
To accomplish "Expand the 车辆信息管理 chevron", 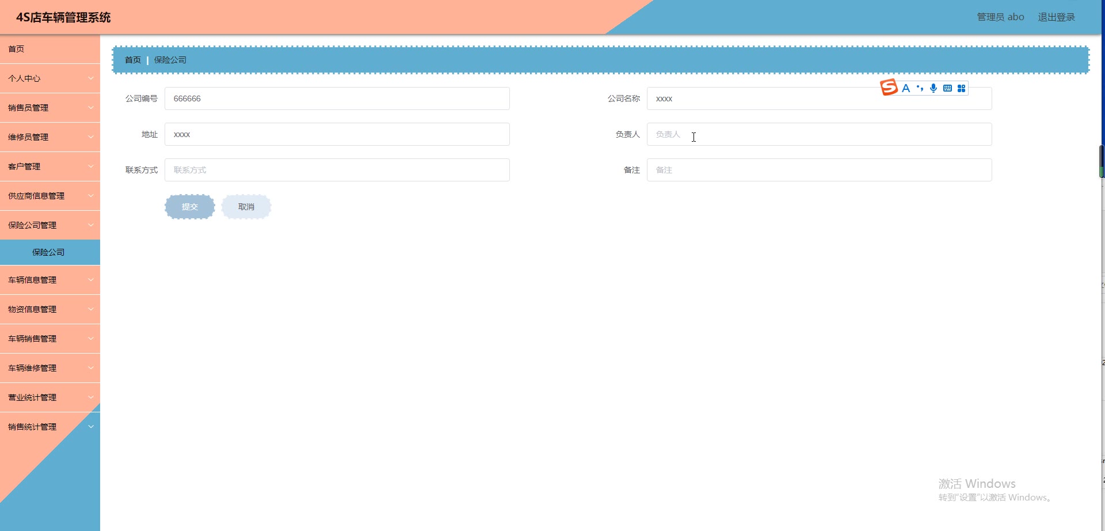I will tap(91, 280).
